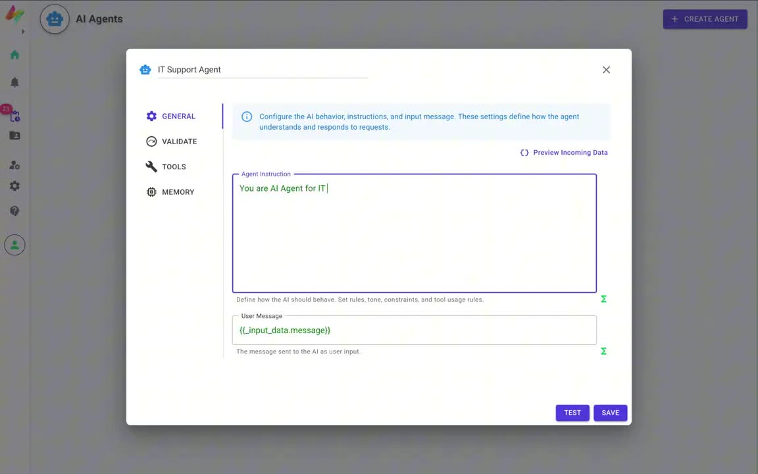Click the Home icon in the sidebar
This screenshot has width=758, height=474.
tap(14, 55)
